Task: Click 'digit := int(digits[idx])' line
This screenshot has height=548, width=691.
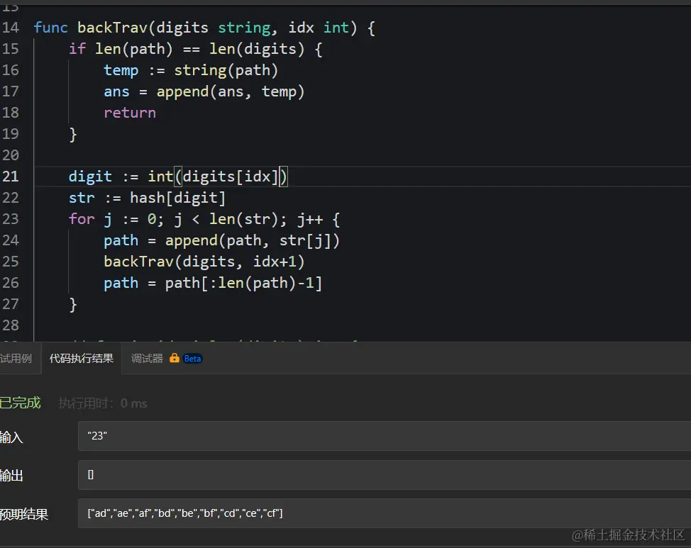Action: 178,177
